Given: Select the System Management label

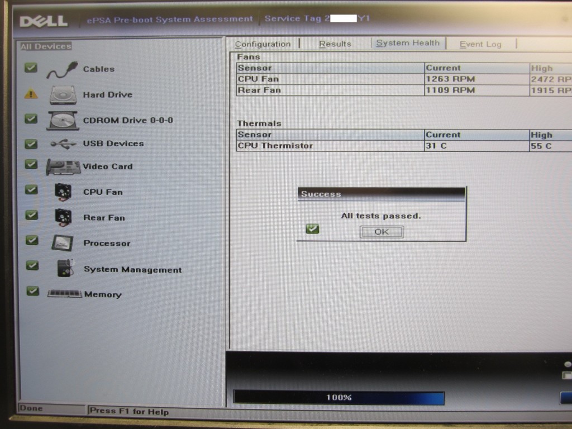Looking at the screenshot, I should [x=133, y=270].
